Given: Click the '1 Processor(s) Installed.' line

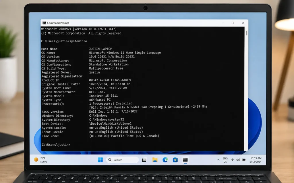Looking at the screenshot, I should [x=111, y=104].
